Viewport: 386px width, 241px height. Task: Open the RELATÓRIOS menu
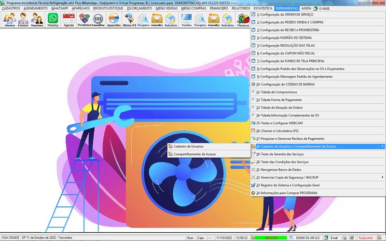[x=240, y=9]
